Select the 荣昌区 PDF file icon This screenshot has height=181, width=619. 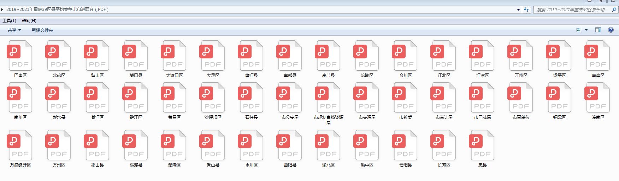point(174,97)
